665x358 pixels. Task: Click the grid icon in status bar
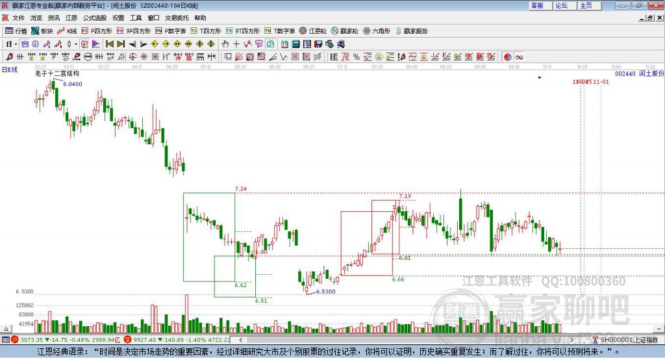(5, 340)
